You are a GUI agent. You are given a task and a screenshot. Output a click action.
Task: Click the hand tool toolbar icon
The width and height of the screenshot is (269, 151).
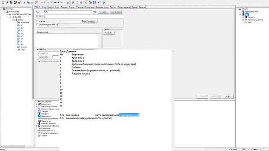coord(81,3)
